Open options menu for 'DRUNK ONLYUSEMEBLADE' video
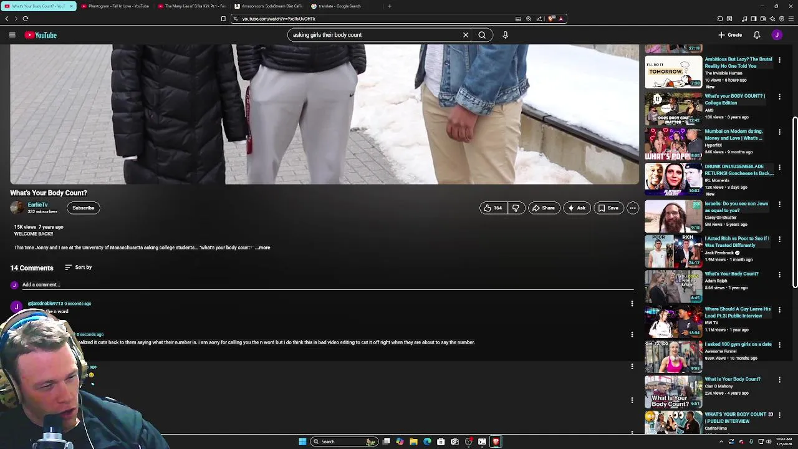 coord(779,168)
